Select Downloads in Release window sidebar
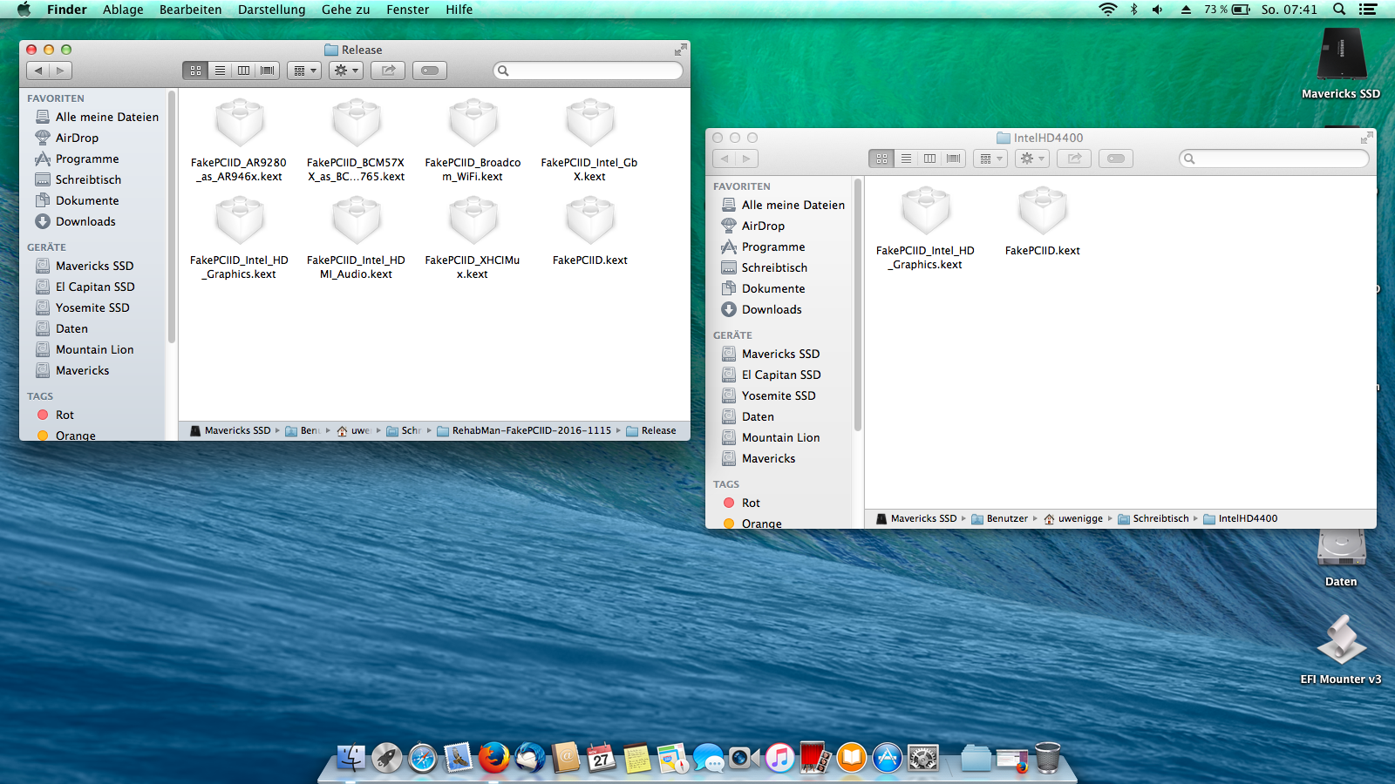Image resolution: width=1395 pixels, height=784 pixels. (x=85, y=221)
